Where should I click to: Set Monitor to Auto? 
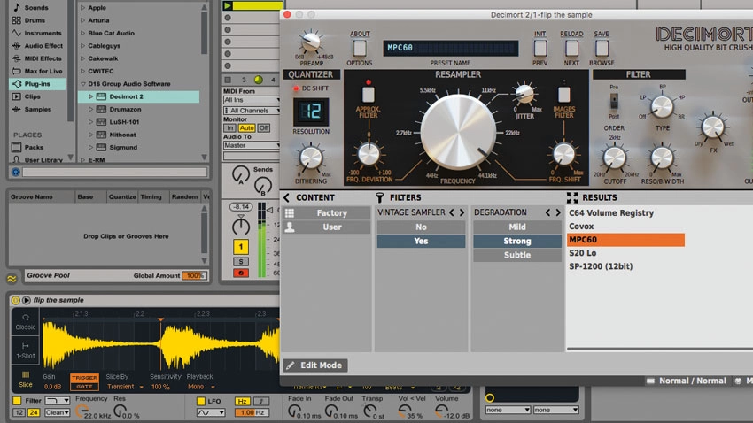point(246,128)
